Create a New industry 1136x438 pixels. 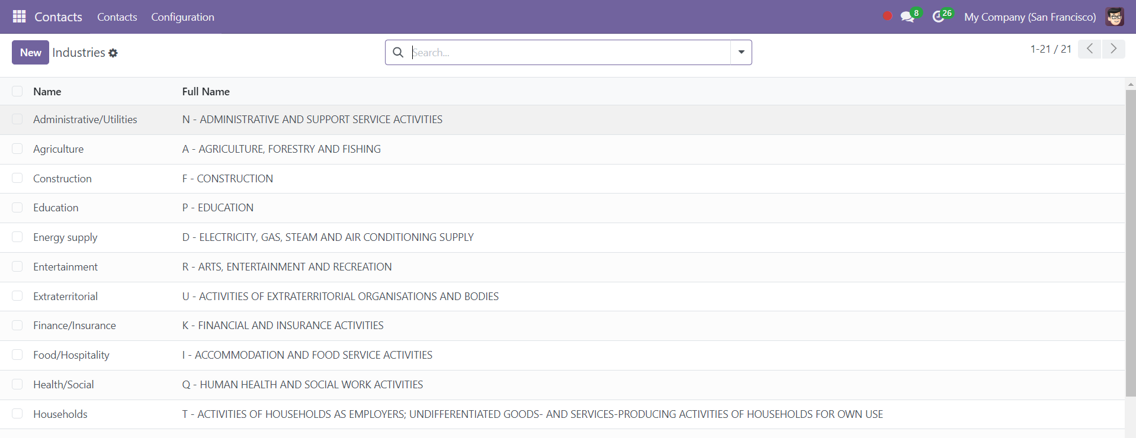coord(30,53)
